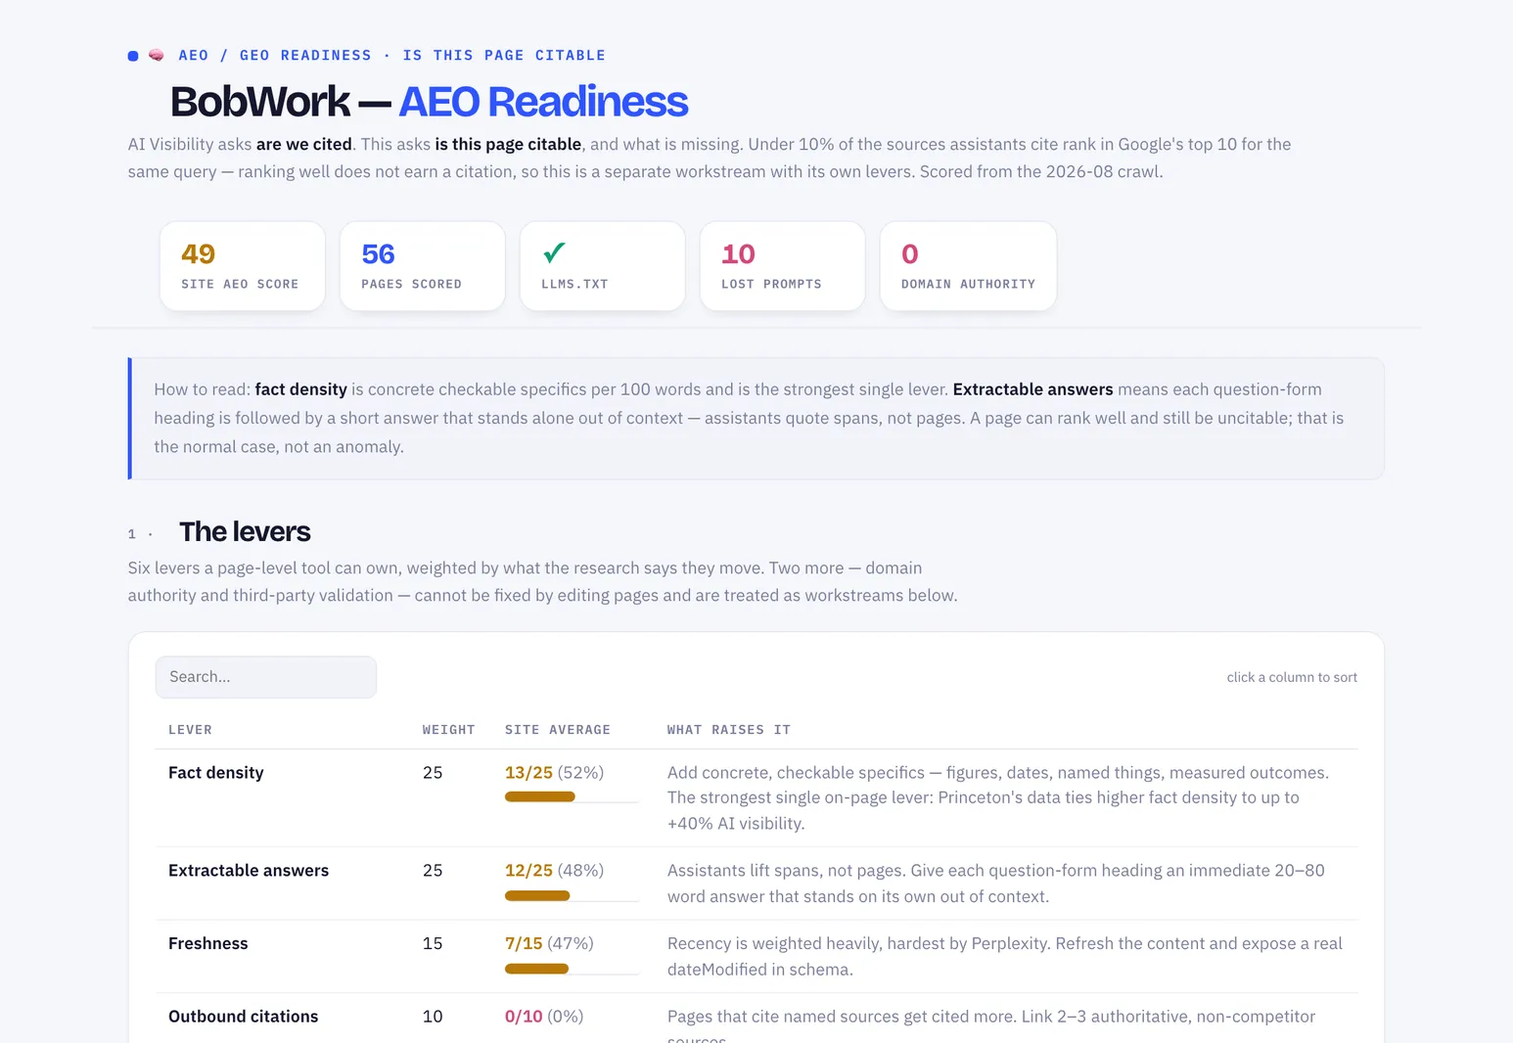Open the Pages Scored card
1513x1043 pixels.
[x=423, y=266]
